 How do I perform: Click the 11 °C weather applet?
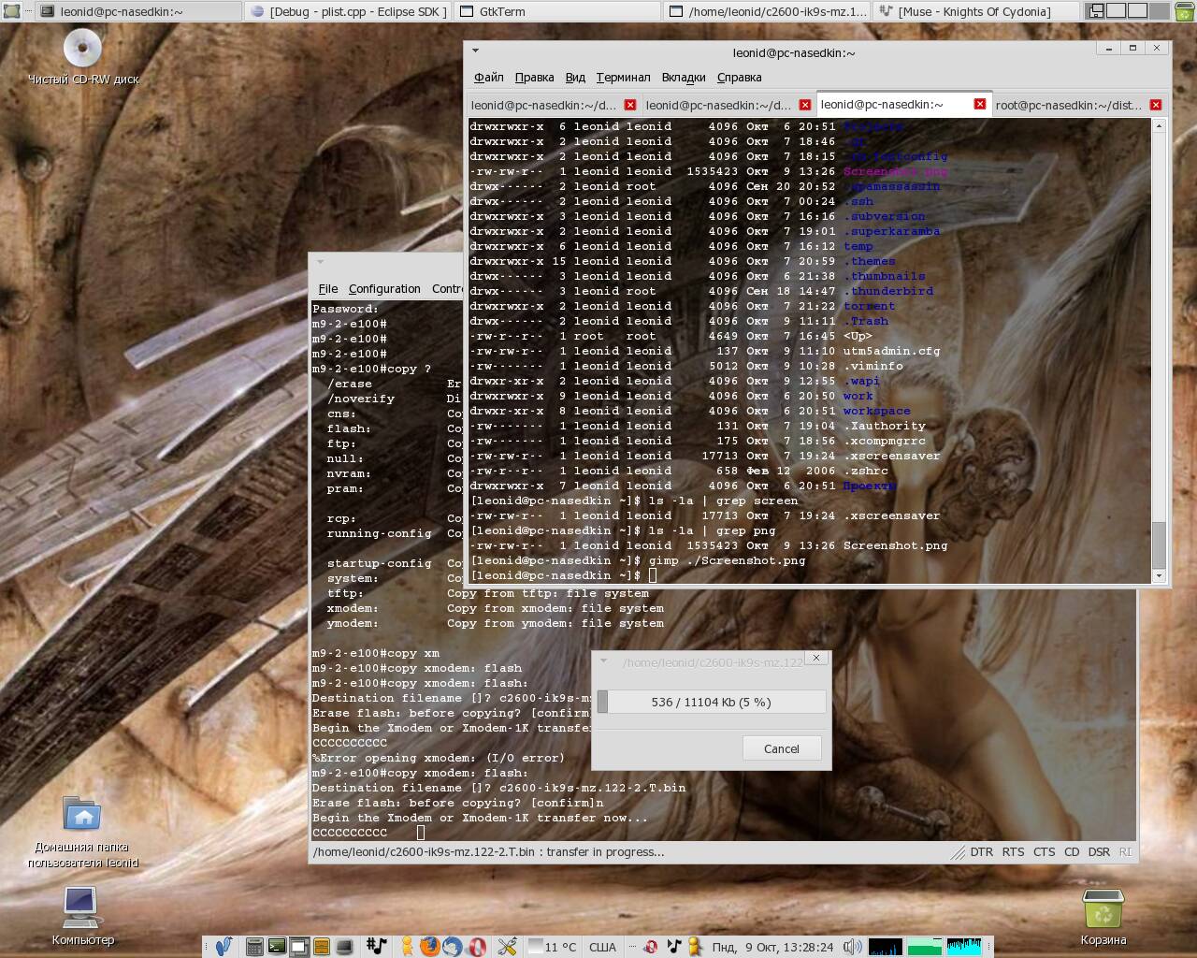pyautogui.click(x=552, y=946)
